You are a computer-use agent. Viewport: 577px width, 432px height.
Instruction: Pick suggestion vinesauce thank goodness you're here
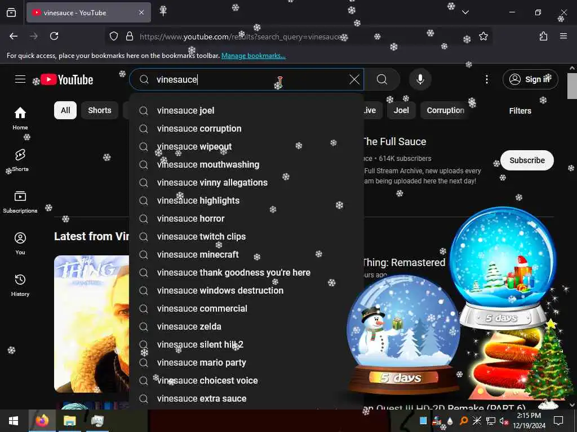(247, 273)
